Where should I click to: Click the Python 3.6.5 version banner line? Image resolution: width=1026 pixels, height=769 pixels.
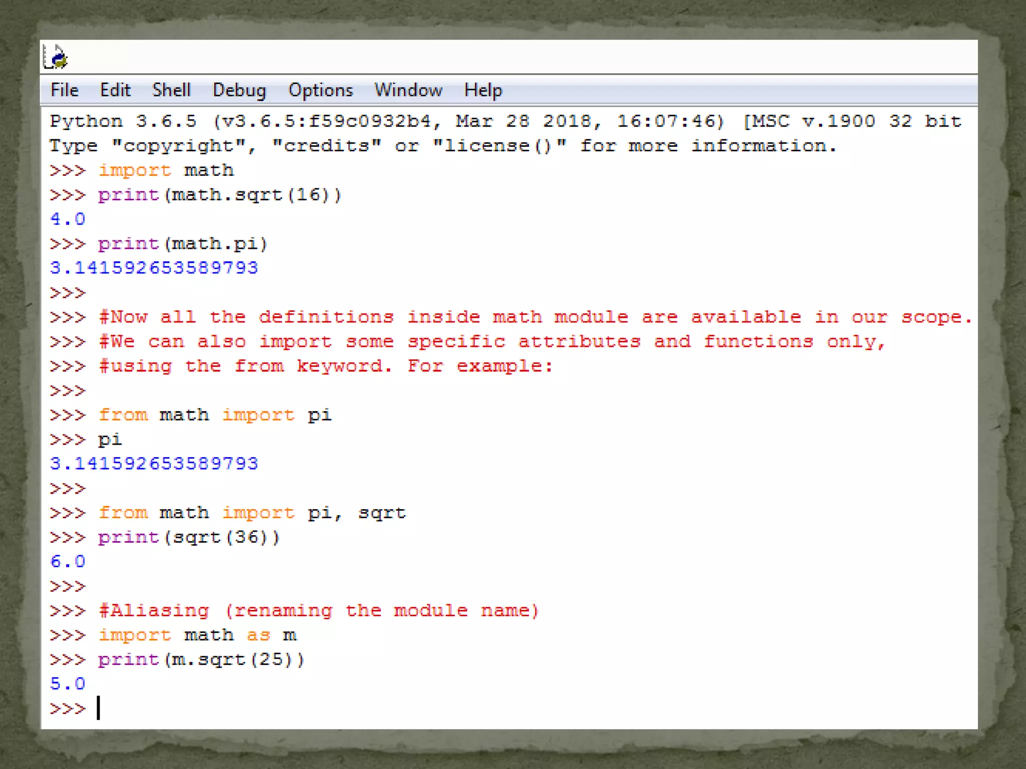pyautogui.click(x=505, y=121)
